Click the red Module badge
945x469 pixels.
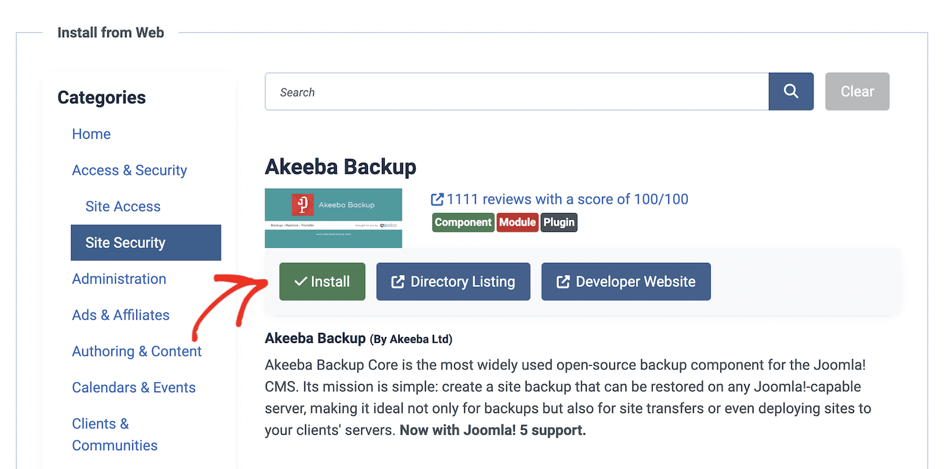pos(517,222)
